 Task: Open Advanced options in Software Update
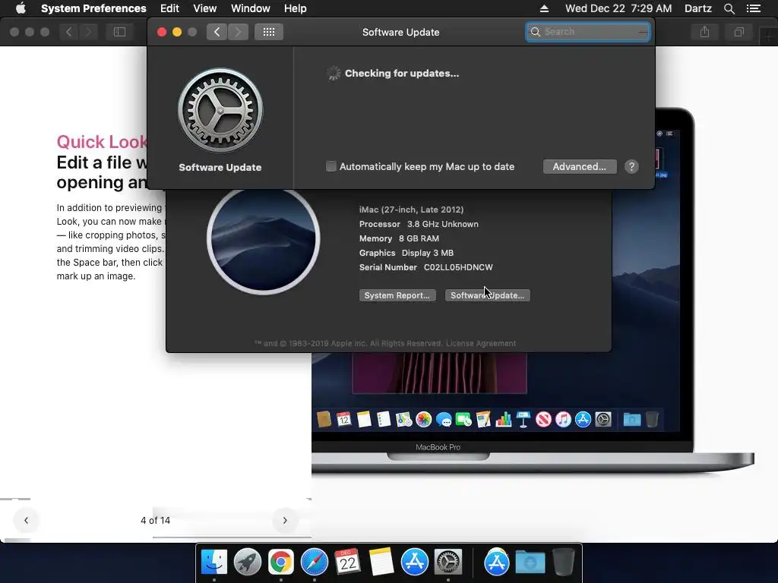[x=580, y=166]
